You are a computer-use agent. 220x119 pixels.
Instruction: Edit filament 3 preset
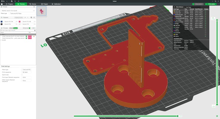[17, 24]
